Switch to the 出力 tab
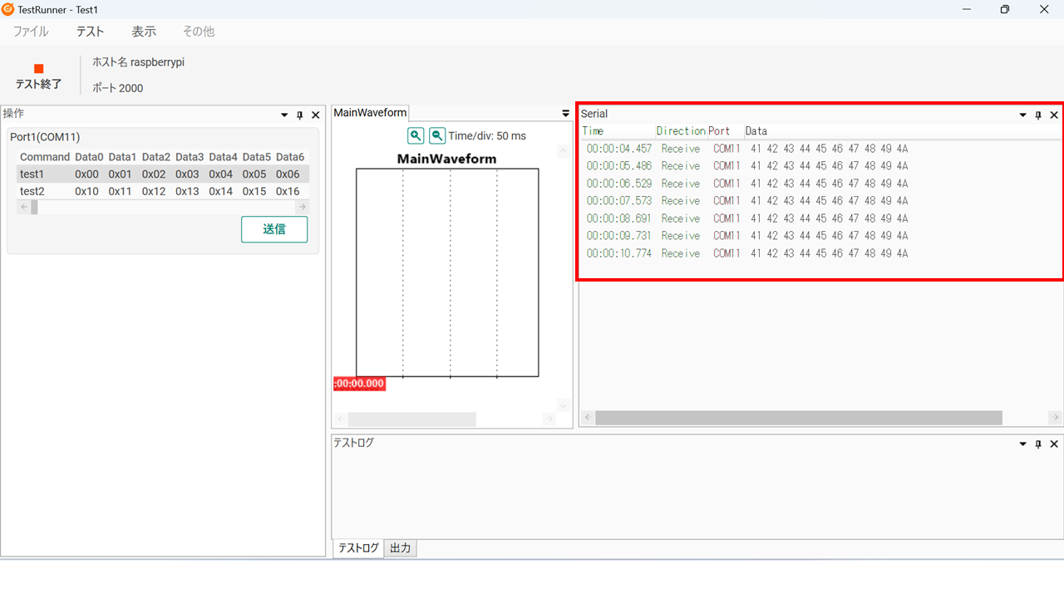 point(400,548)
